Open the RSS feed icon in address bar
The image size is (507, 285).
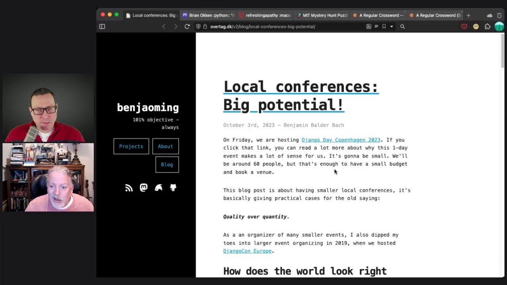(x=369, y=27)
